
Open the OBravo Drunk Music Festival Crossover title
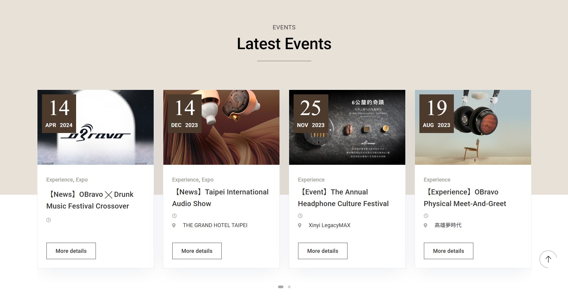point(90,200)
